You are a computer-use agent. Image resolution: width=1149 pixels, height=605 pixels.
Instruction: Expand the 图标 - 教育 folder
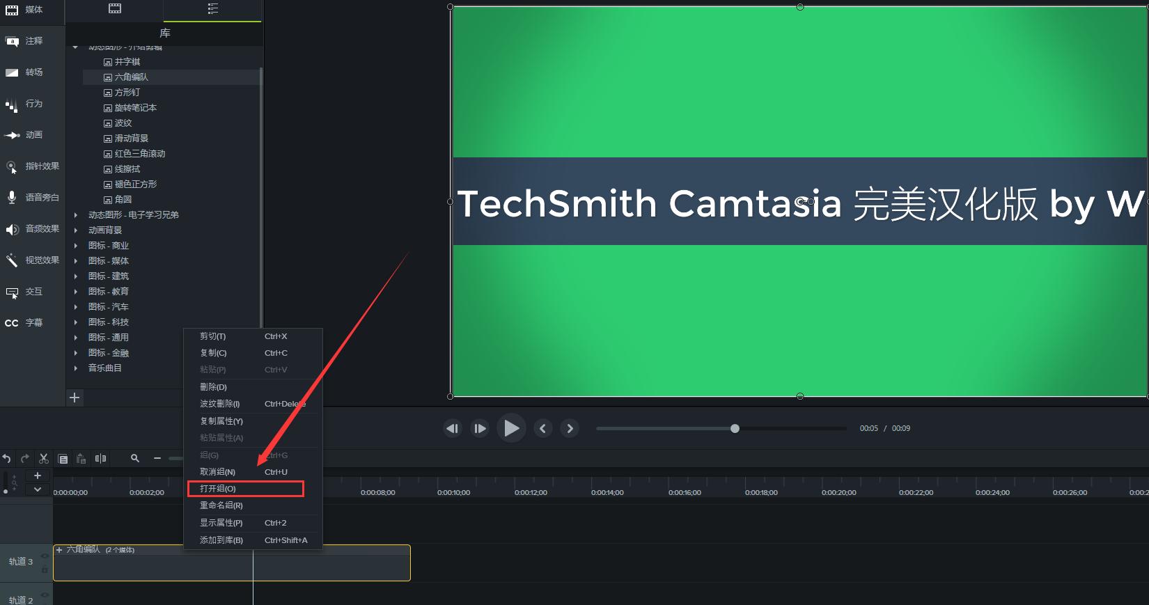[x=76, y=292]
